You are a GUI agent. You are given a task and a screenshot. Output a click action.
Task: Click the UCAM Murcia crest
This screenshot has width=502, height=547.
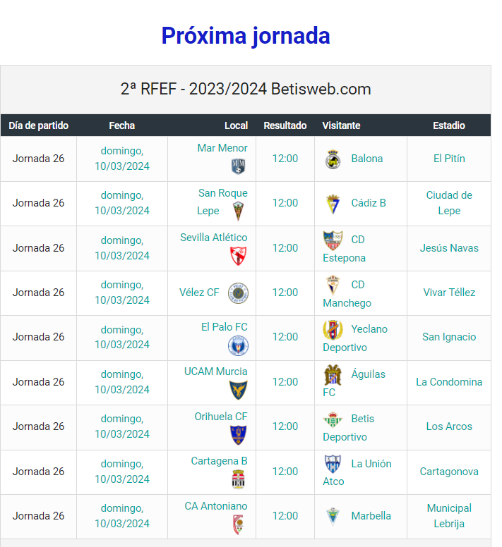(238, 390)
